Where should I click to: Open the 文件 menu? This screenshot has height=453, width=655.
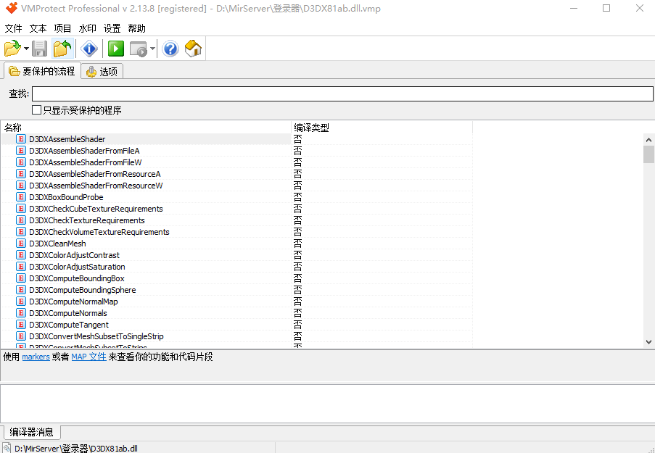13,28
